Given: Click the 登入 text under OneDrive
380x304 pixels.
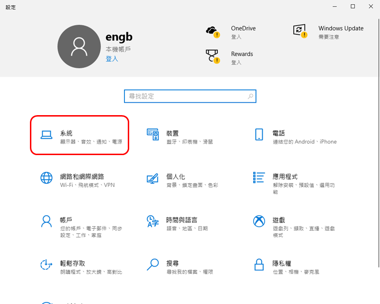Looking at the screenshot, I should (x=236, y=37).
